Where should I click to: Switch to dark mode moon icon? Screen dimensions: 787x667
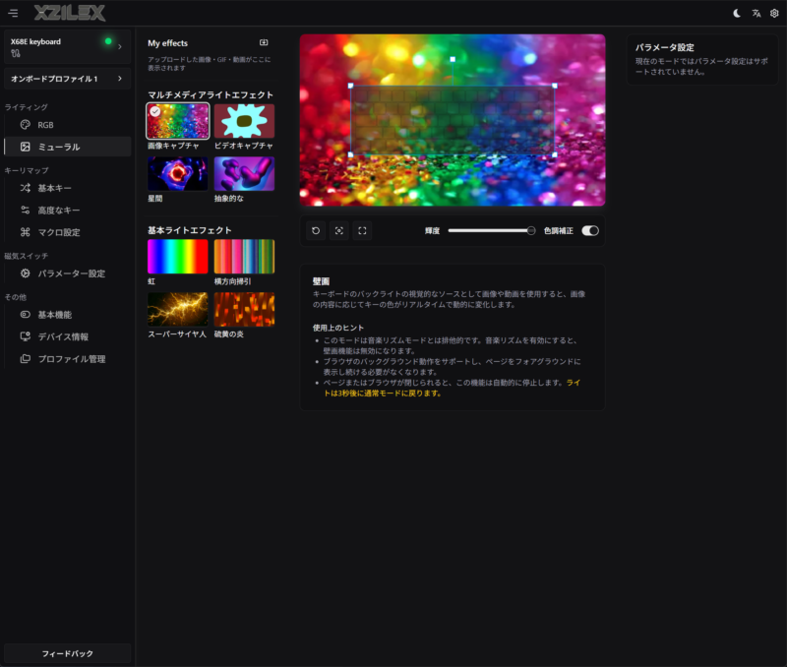pyautogui.click(x=737, y=14)
